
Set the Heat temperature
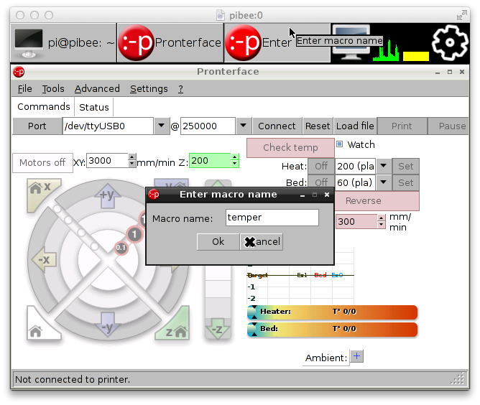(x=405, y=166)
